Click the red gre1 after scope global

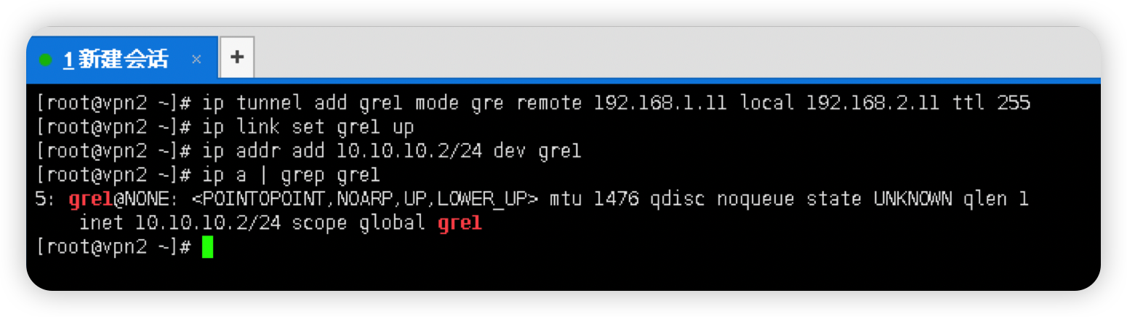[460, 223]
